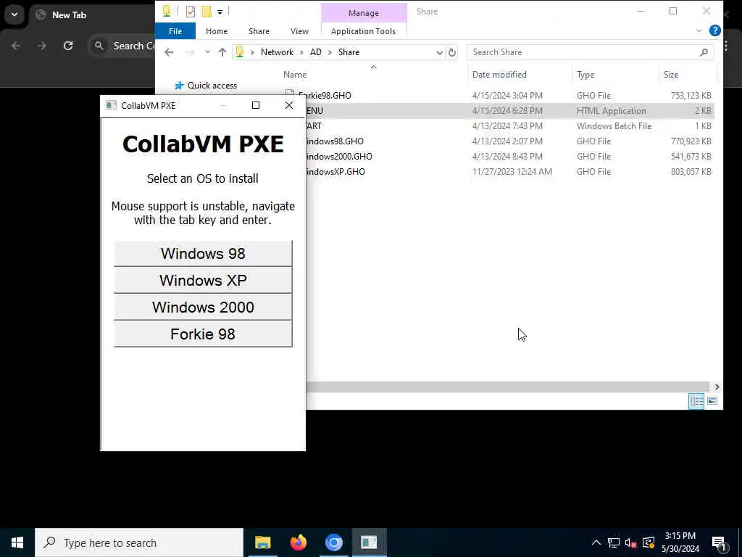Open File Explorer from the taskbar

[262, 542]
